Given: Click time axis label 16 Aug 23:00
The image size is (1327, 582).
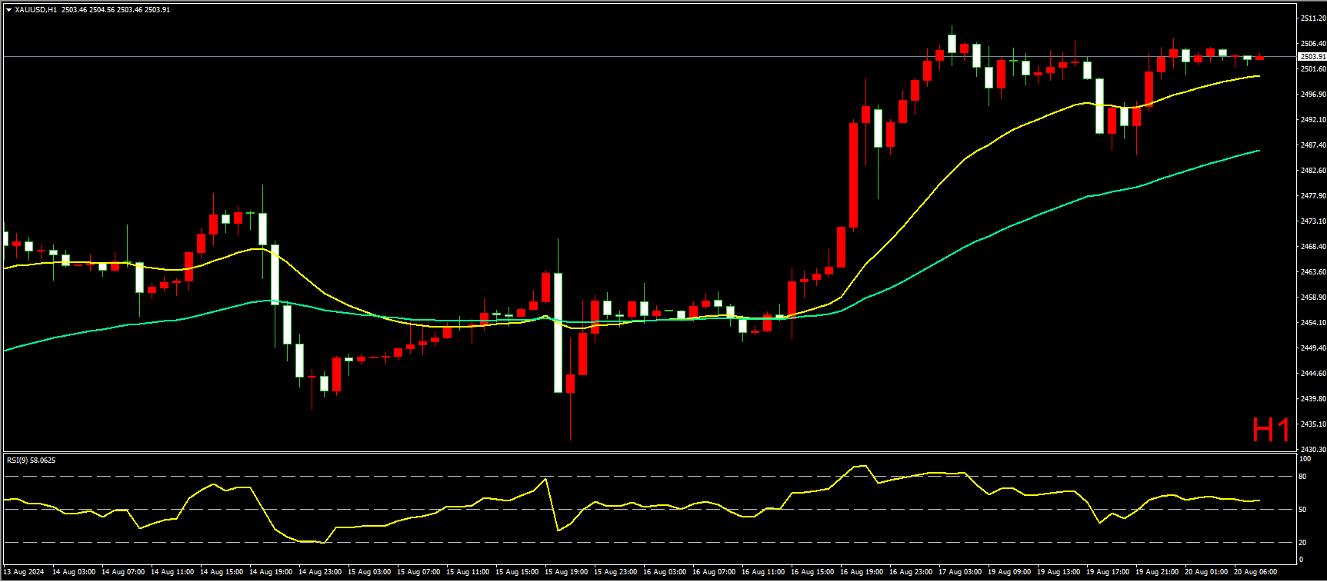Looking at the screenshot, I should [911, 572].
